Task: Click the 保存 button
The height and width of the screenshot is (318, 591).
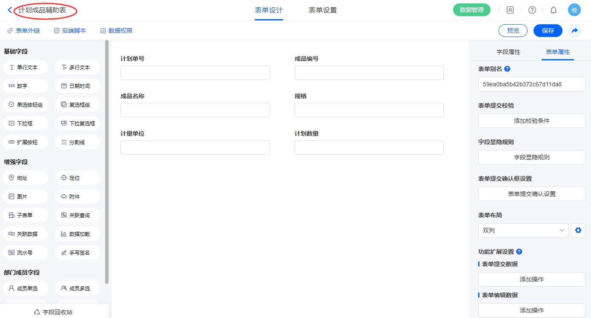Action: (x=548, y=31)
